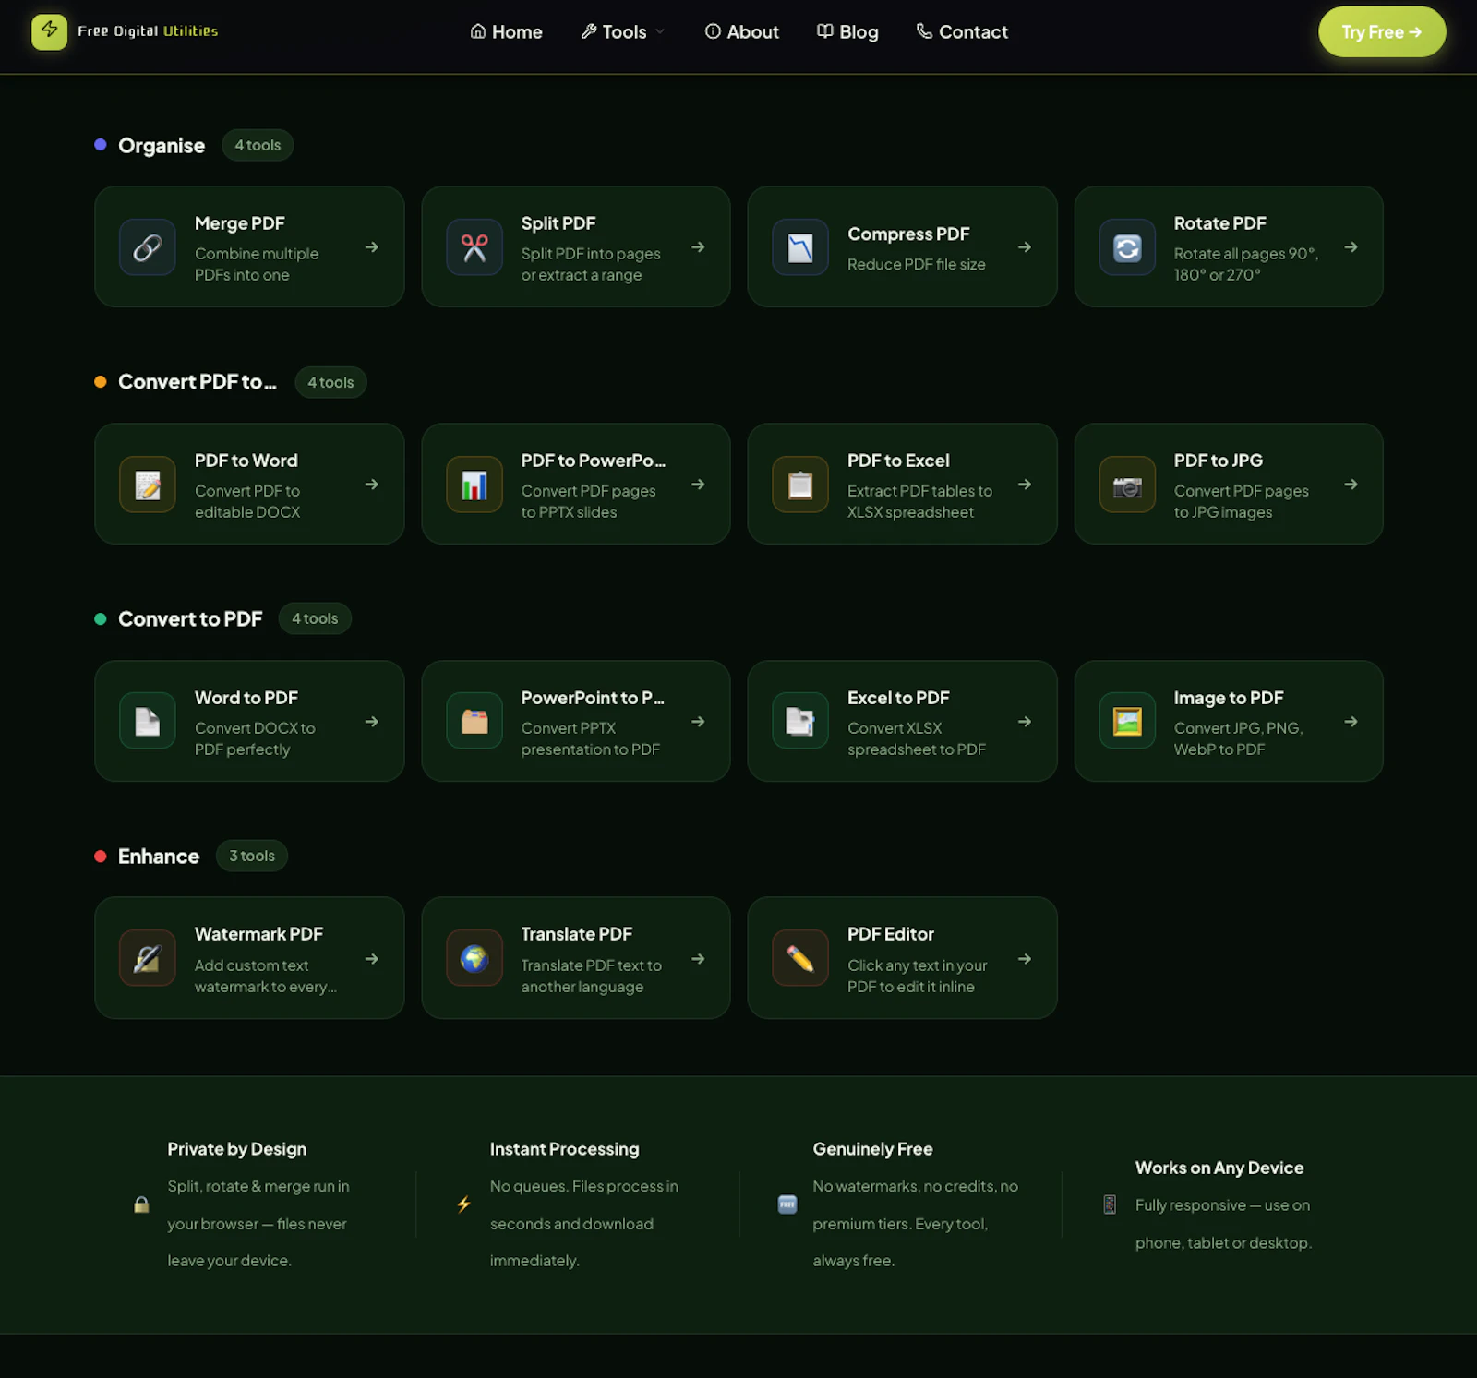
Task: Click the Image to PDF picture icon
Action: tap(1127, 721)
